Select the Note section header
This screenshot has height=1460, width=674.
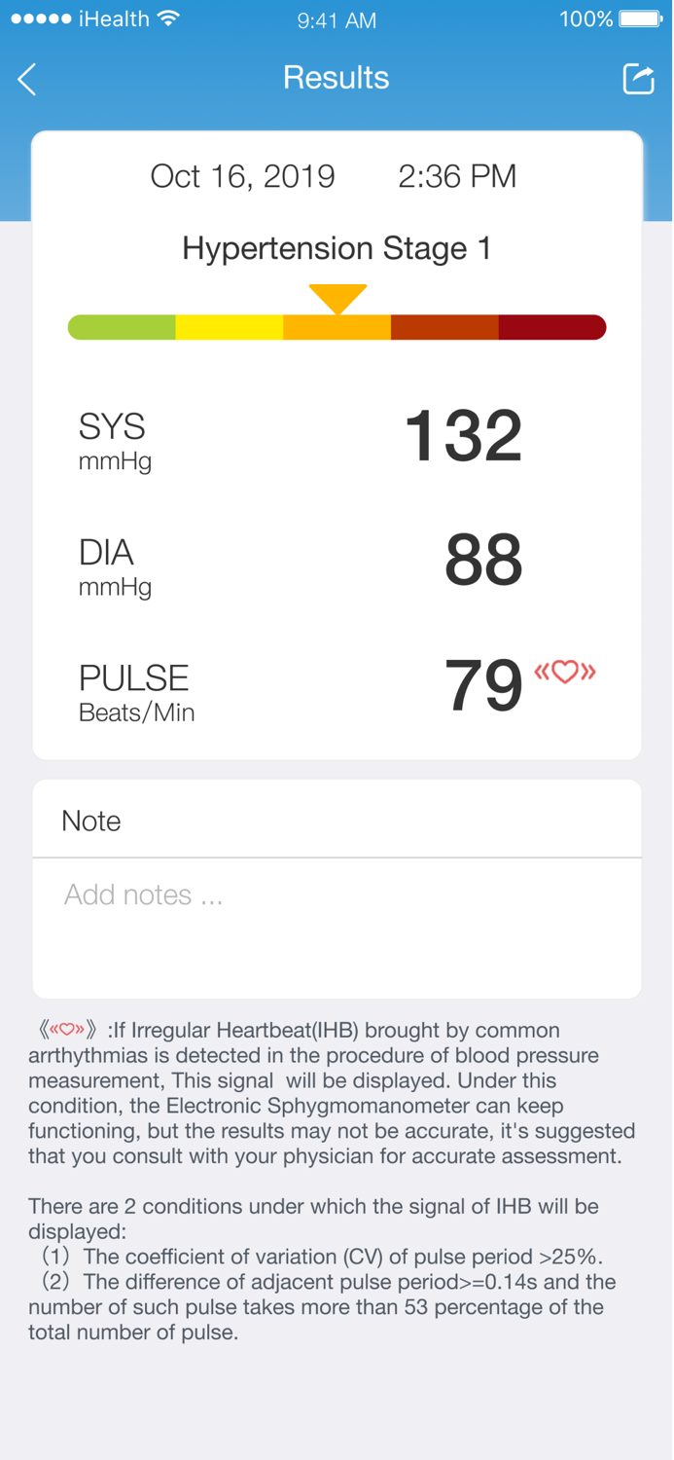coord(90,821)
